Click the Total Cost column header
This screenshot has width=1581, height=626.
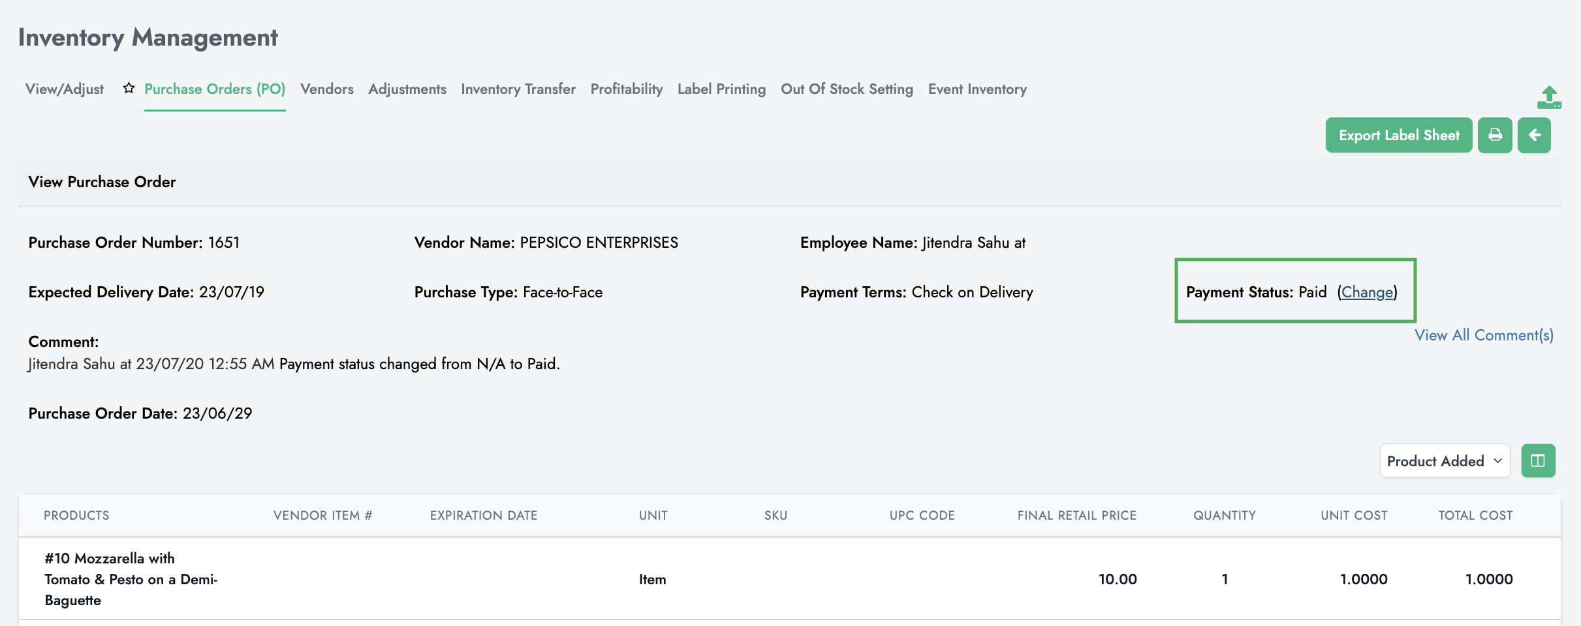click(1475, 515)
